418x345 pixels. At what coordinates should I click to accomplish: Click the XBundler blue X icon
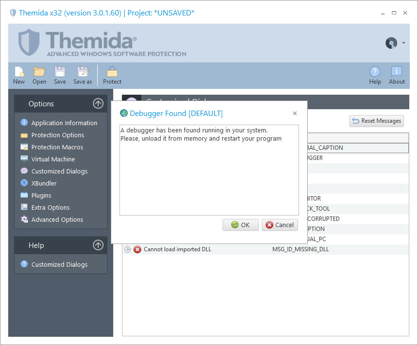(x=24, y=183)
